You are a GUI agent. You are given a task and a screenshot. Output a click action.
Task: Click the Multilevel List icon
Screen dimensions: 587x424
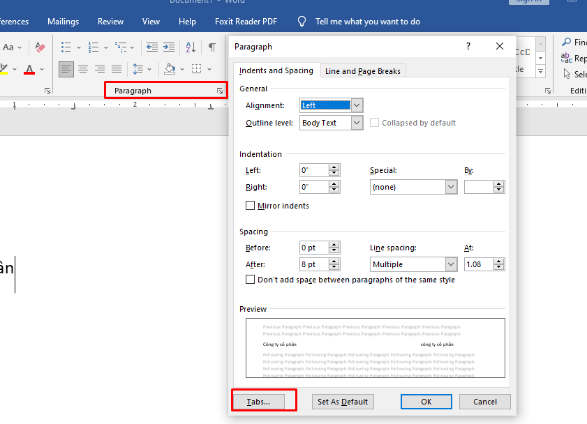coord(121,47)
